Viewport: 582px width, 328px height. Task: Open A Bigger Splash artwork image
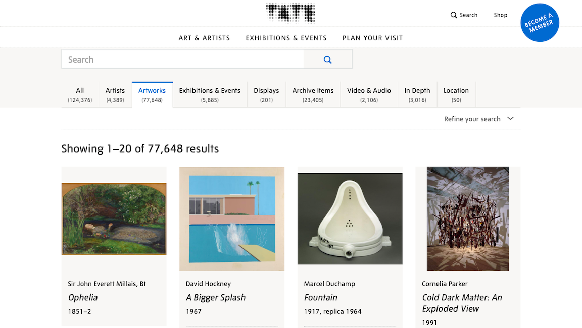point(232,219)
